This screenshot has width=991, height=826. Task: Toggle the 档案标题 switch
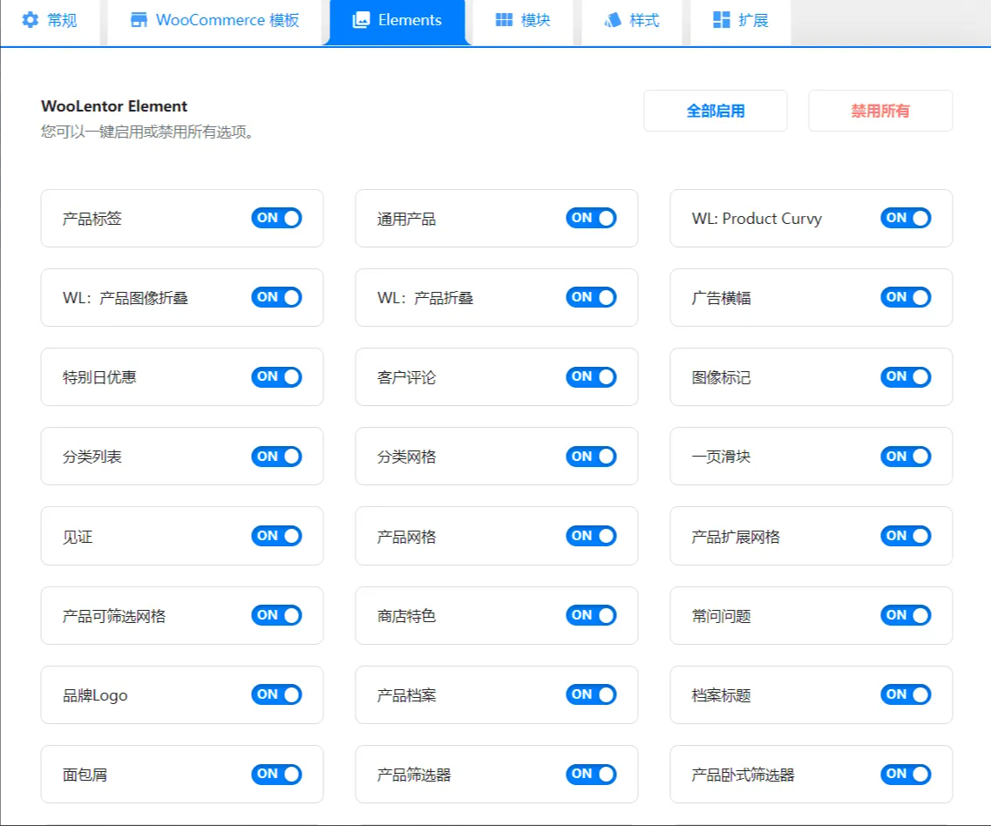[x=906, y=694]
